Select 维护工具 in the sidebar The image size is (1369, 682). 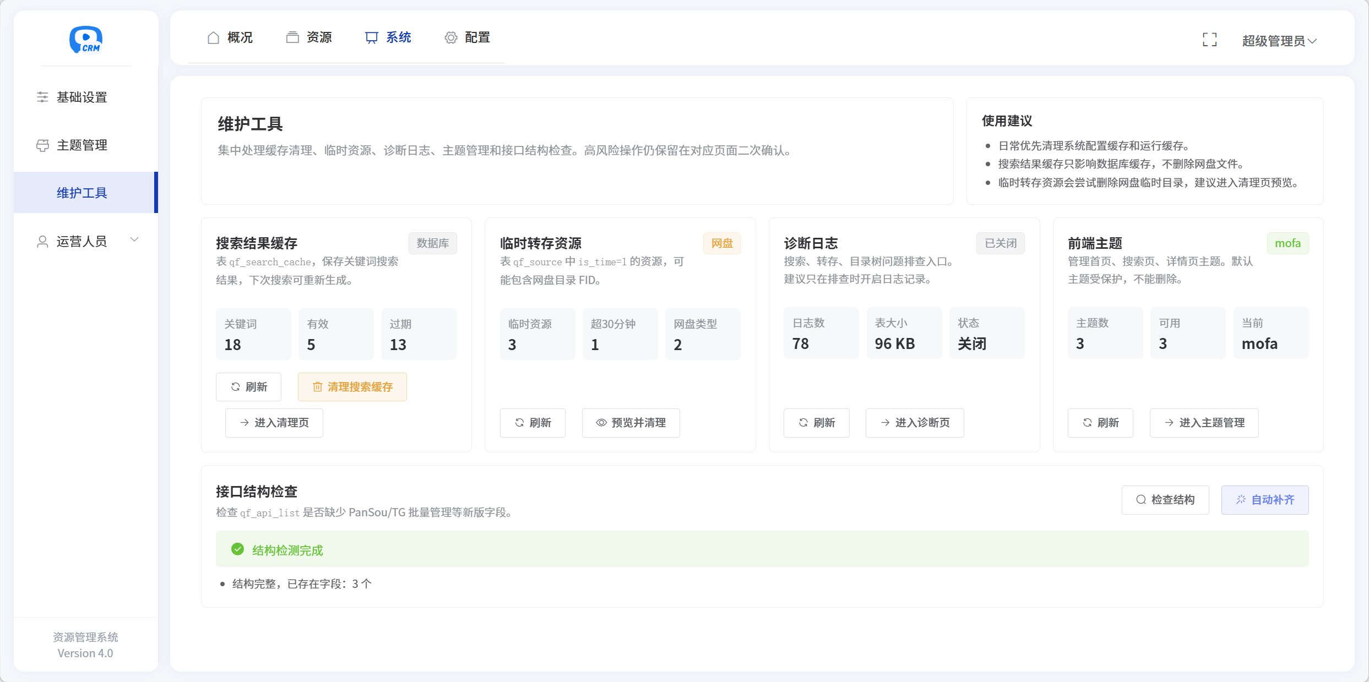pos(86,193)
